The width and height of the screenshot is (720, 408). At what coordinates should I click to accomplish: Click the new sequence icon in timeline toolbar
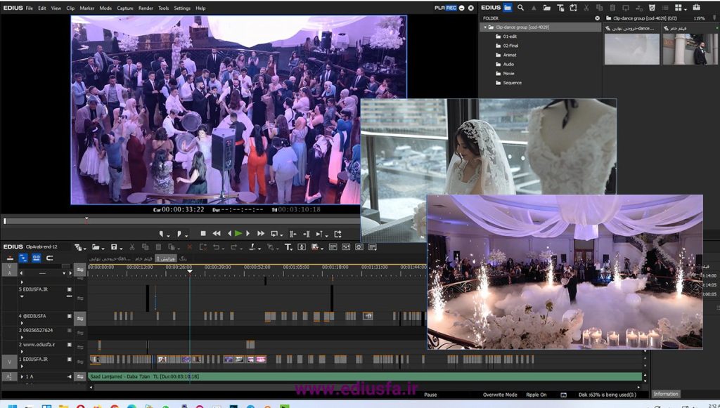[77, 246]
